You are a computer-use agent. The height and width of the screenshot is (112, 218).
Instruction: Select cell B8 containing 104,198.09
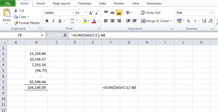pyautogui.click(x=36, y=87)
